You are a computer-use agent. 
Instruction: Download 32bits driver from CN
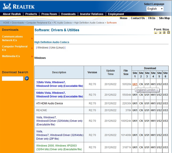pos(141,84)
